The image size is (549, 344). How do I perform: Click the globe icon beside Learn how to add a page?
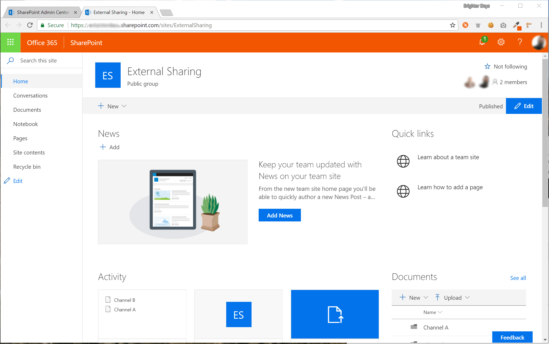pyautogui.click(x=403, y=191)
